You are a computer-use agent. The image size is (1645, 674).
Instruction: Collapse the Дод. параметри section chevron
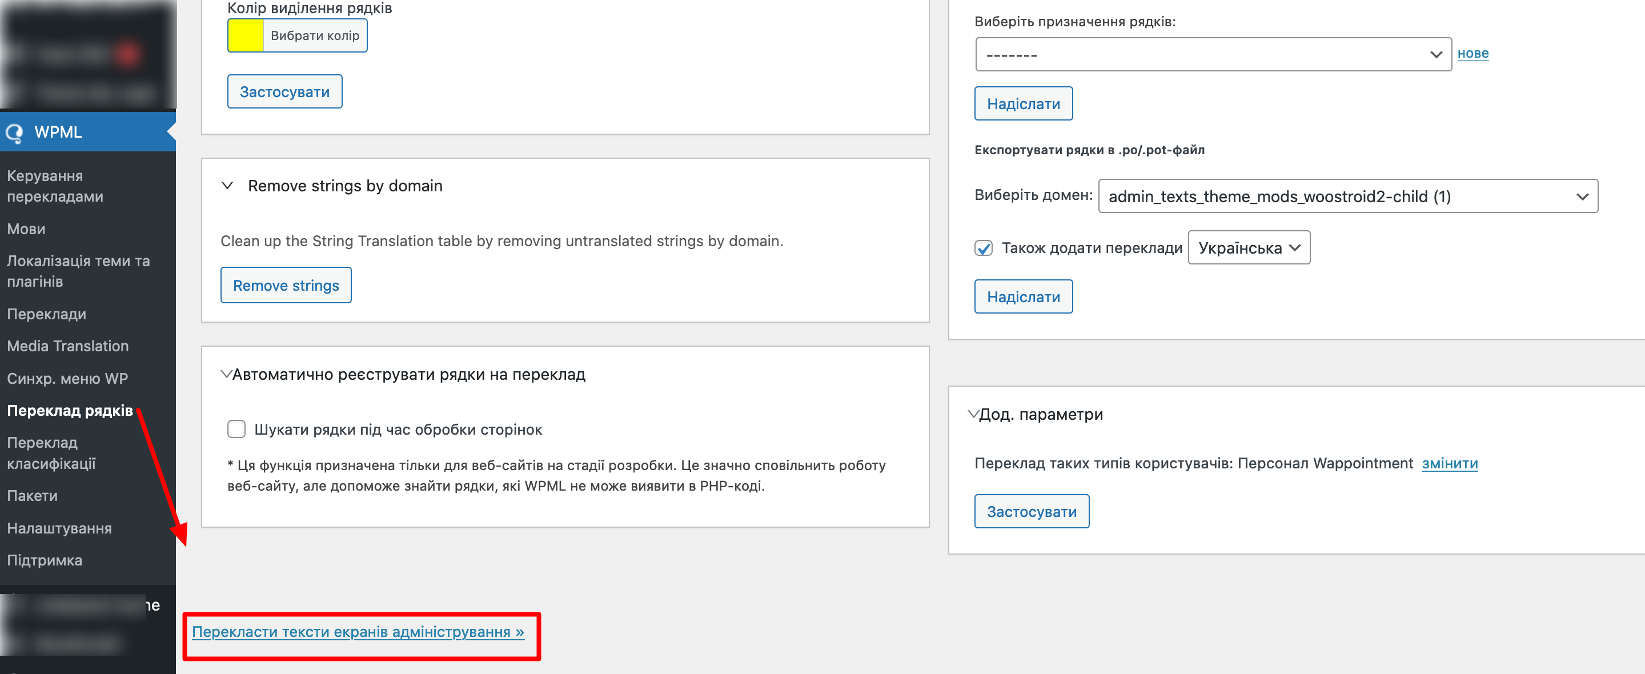tap(973, 415)
